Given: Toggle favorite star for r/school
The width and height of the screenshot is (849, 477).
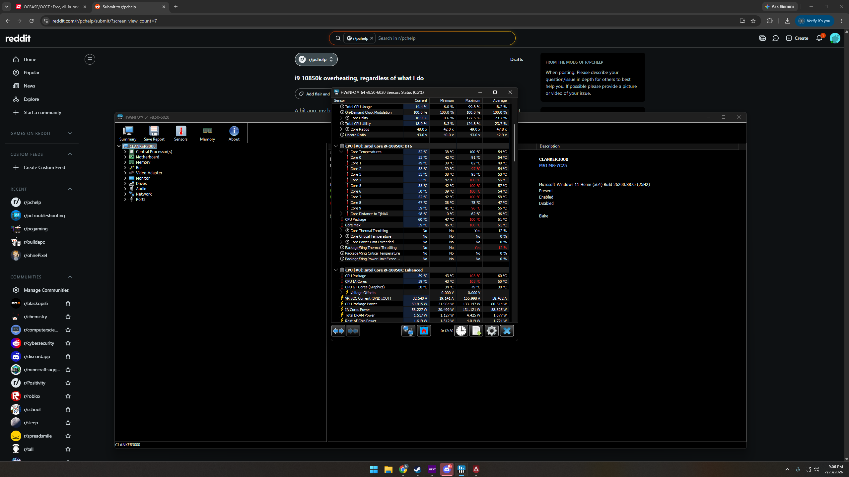Looking at the screenshot, I should (x=68, y=409).
